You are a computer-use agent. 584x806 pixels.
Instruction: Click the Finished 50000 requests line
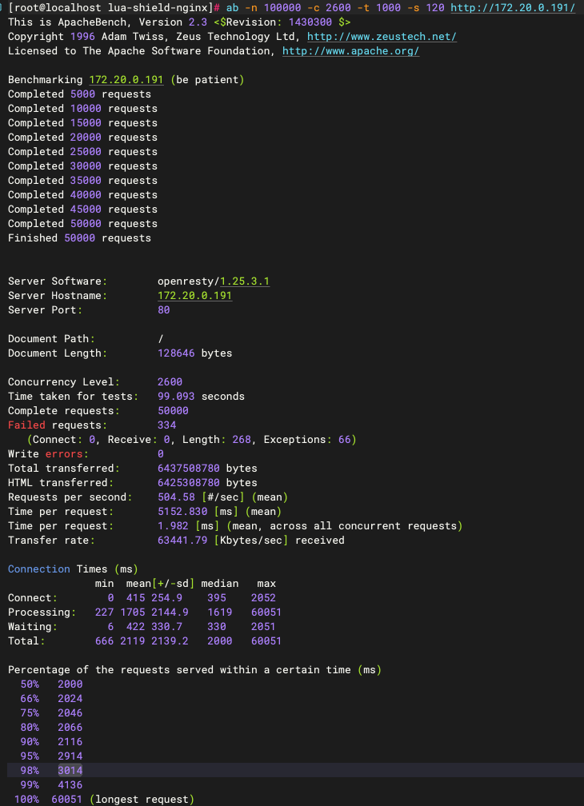[x=79, y=238]
